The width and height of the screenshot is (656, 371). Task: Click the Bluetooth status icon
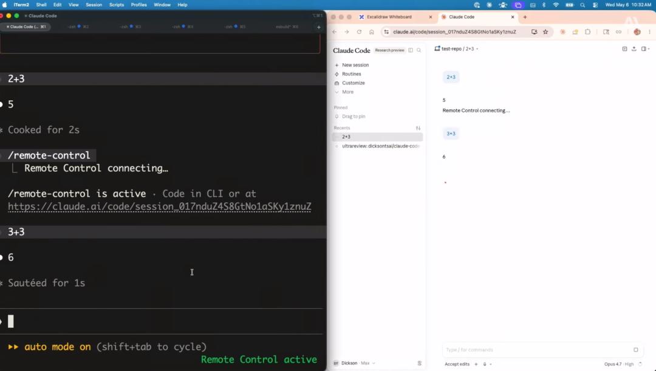[544, 5]
